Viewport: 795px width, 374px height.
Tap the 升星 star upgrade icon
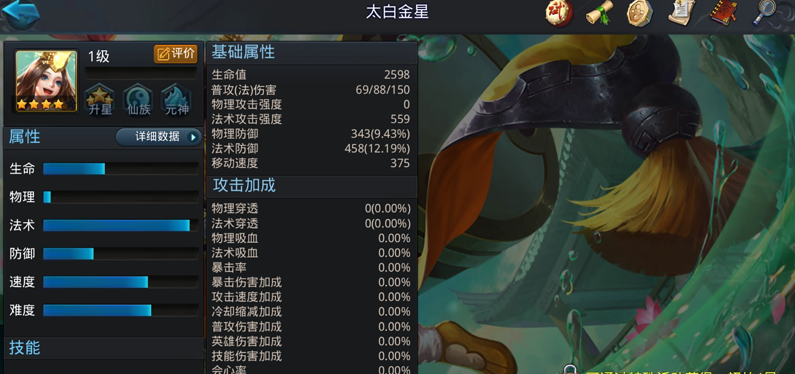[100, 100]
